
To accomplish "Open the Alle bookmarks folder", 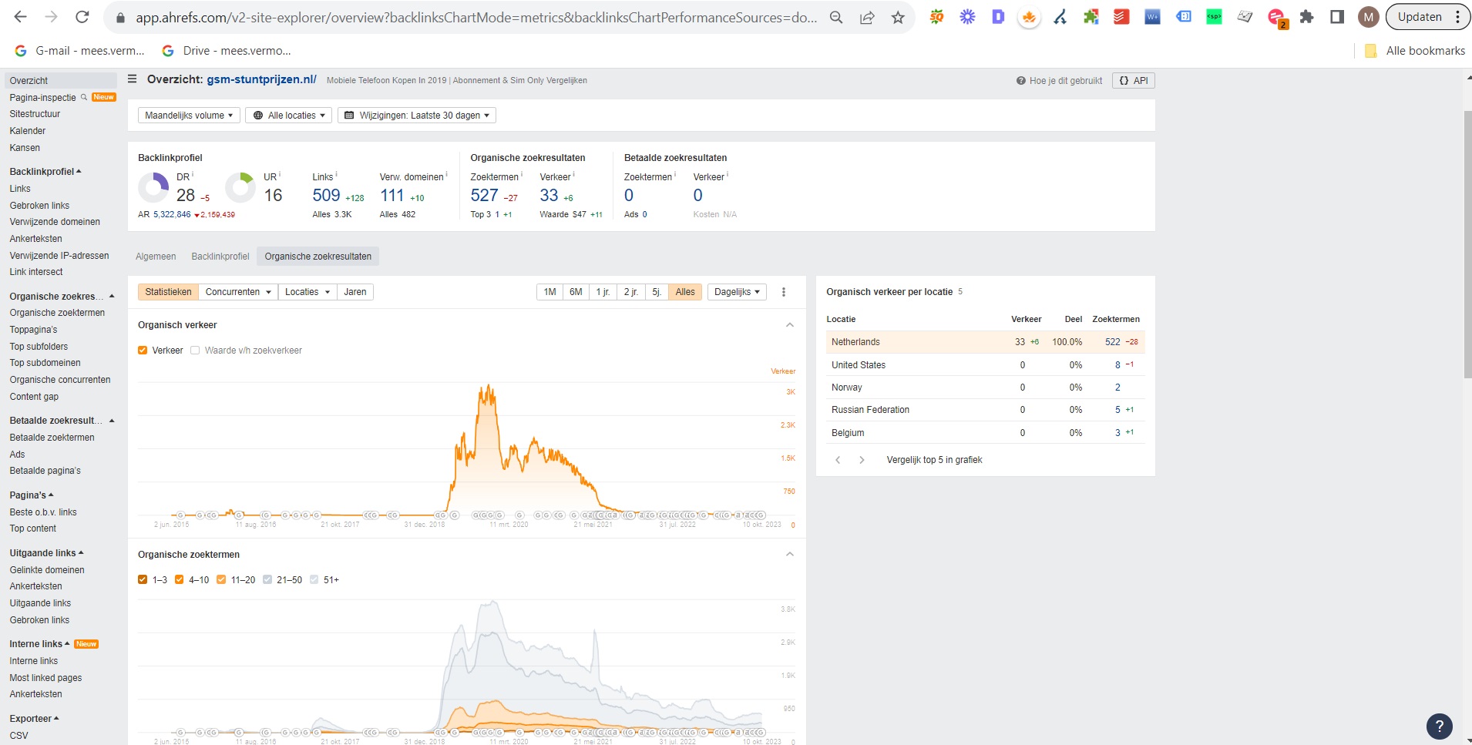I will (1414, 51).
